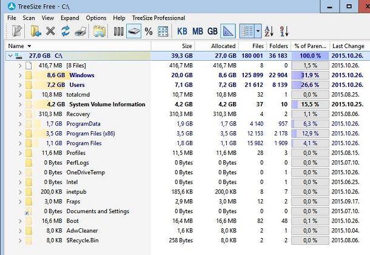370x255 pixels.
Task: Click the folder icon of Profiles row
Action: click(29, 153)
